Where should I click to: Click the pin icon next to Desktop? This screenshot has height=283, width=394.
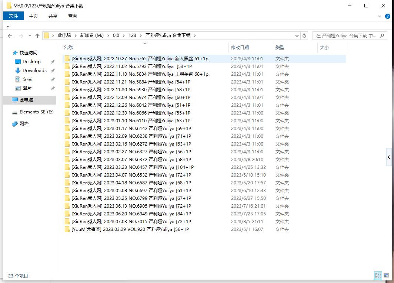(53, 62)
